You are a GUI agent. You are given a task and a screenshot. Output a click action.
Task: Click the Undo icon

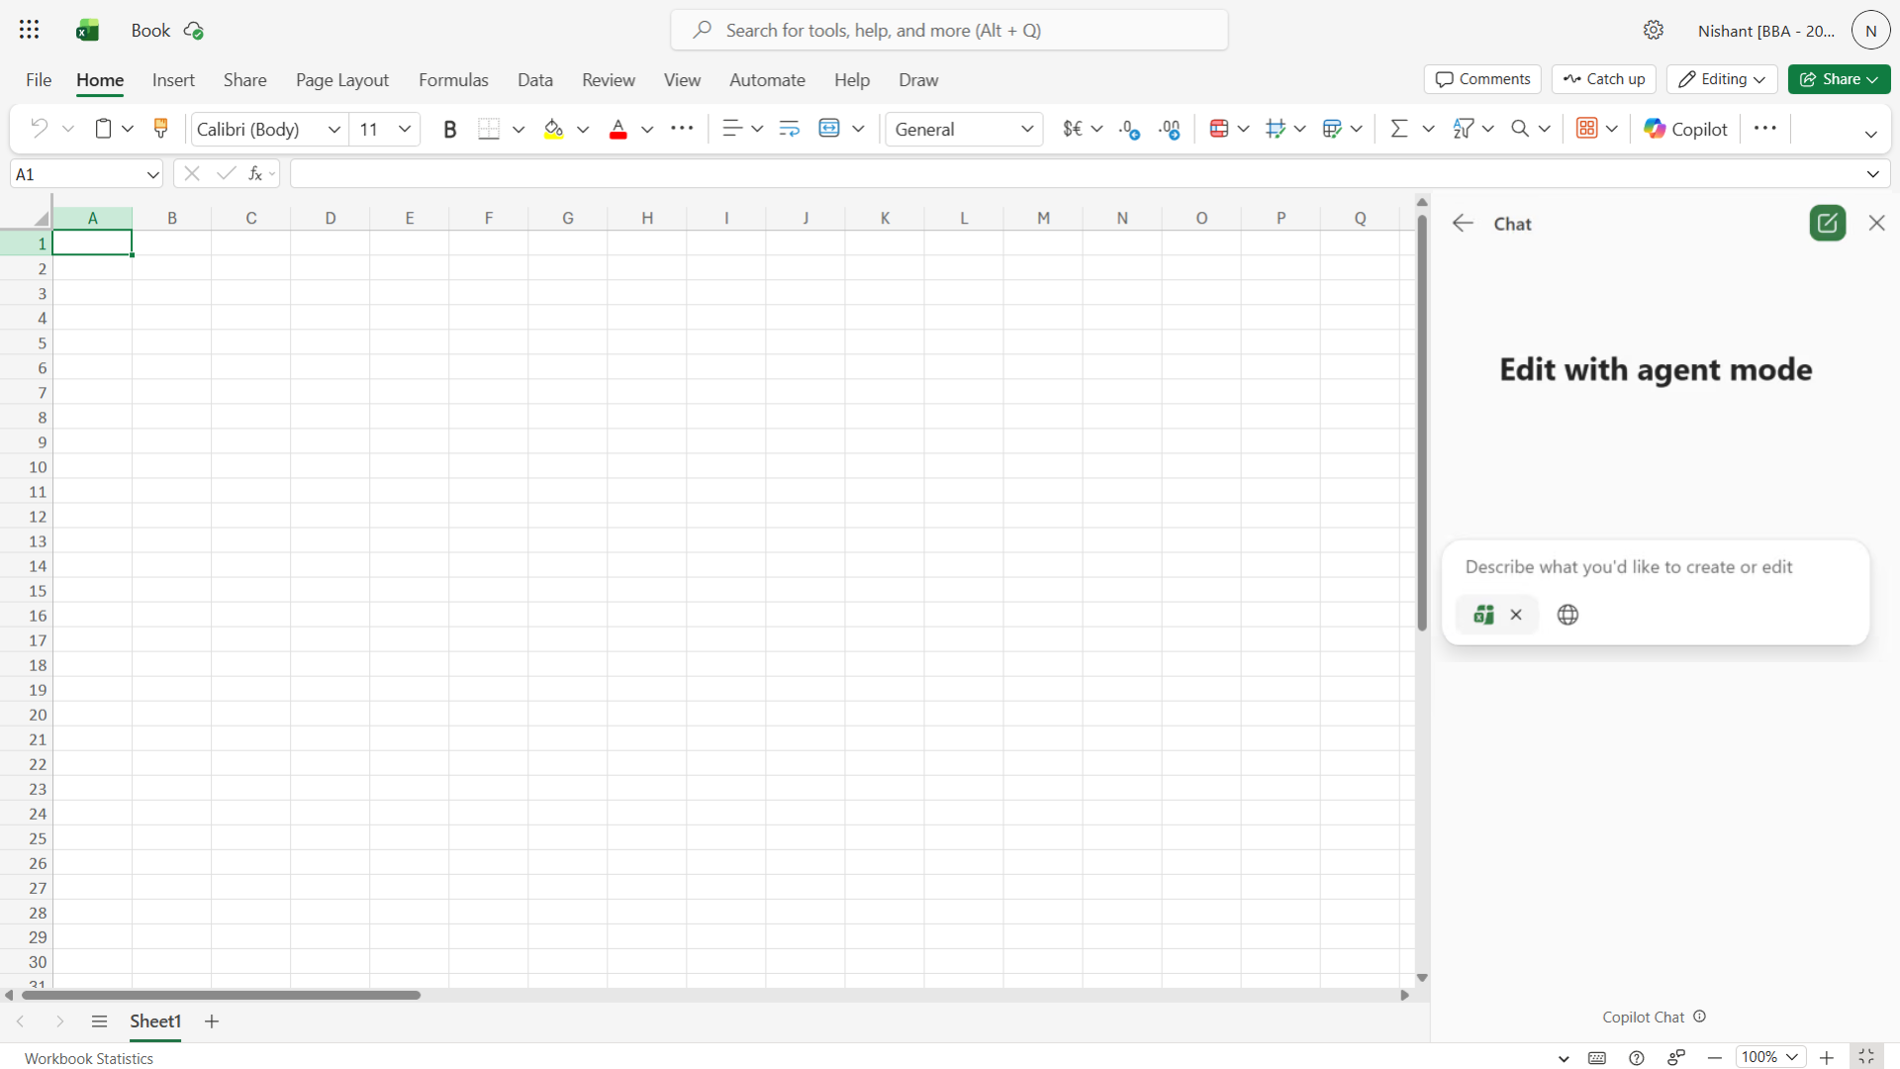(x=38, y=129)
